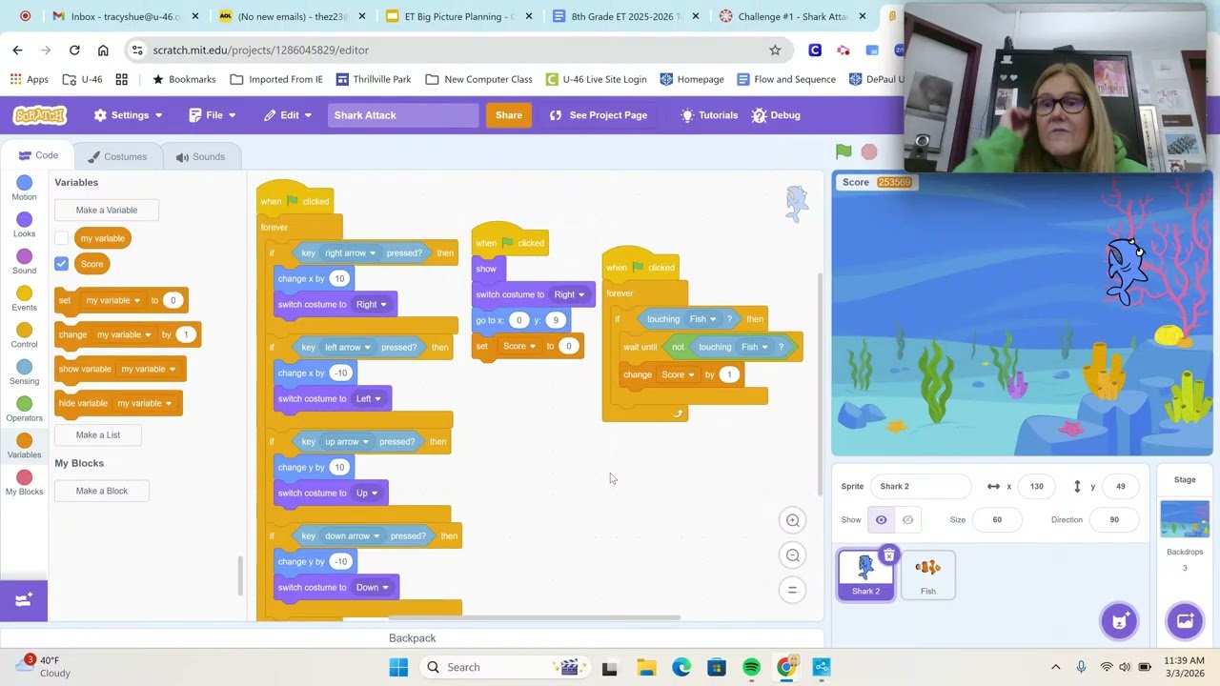Zoom out on the script workspace
The width and height of the screenshot is (1220, 686).
(x=792, y=555)
